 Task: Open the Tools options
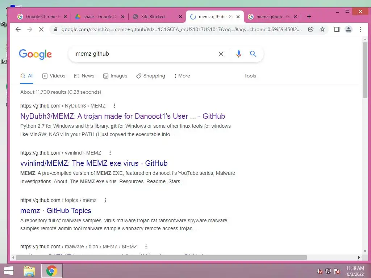250,76
